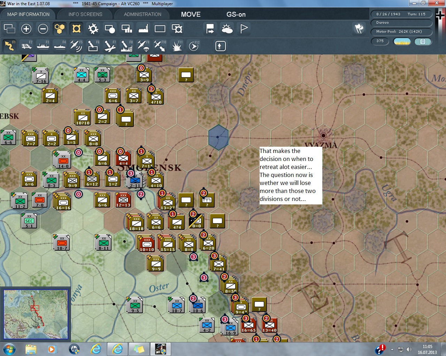Select bomb city mode (F8)
This screenshot has width=446, height=356.
[126, 46]
